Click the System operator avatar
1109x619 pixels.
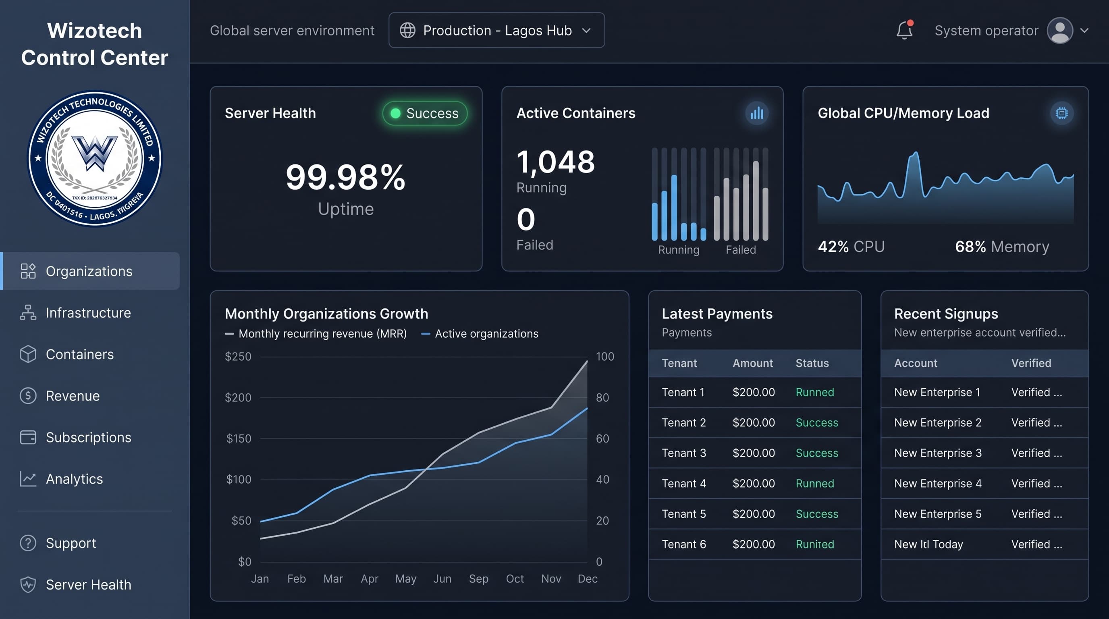pos(1059,30)
